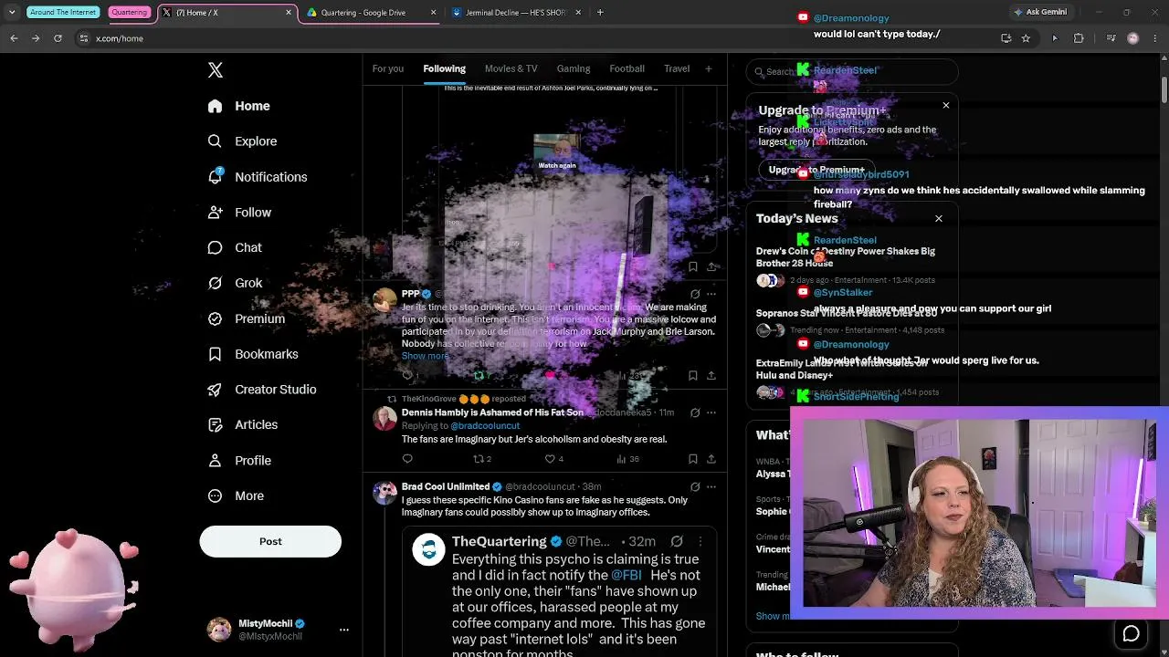
Task: Open a new browser tab
Action: 600,13
